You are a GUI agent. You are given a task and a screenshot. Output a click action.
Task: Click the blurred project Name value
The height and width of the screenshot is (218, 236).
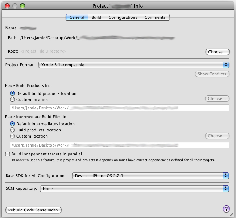tap(28, 28)
